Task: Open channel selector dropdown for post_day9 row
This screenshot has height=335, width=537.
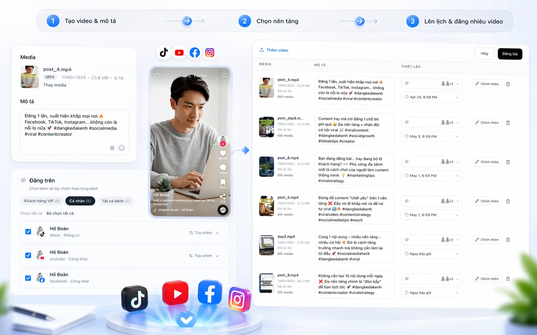Action: pos(431,122)
